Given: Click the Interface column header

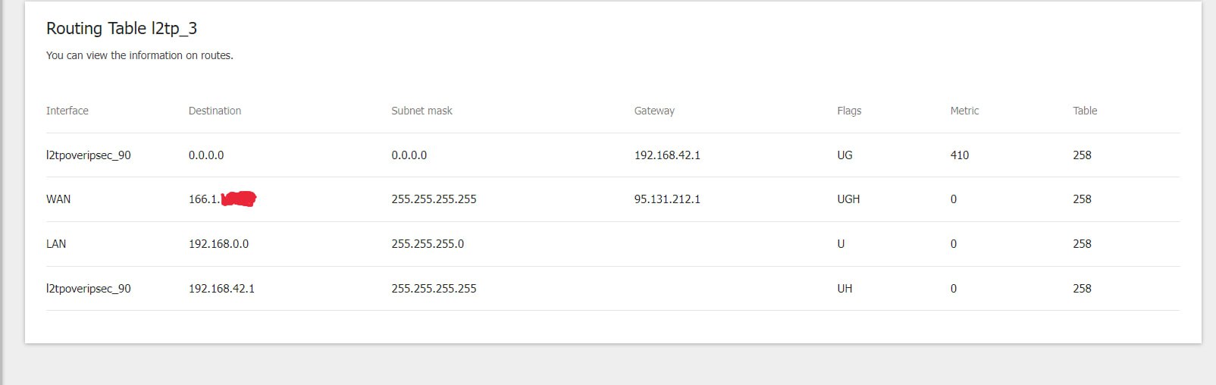Looking at the screenshot, I should coord(67,111).
